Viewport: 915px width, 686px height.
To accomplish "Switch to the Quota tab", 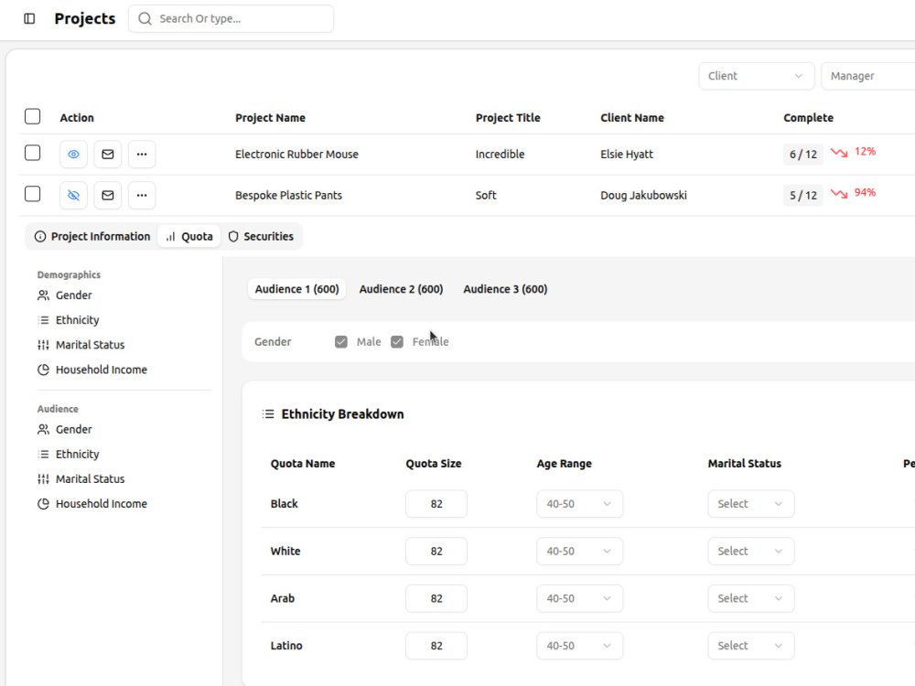I will coord(189,236).
